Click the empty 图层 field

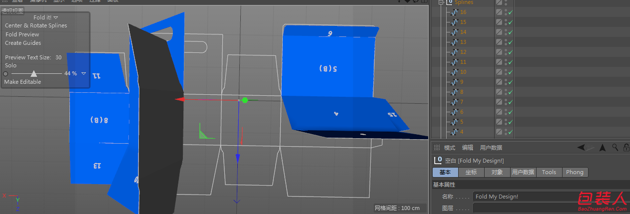pyautogui.click(x=551, y=208)
